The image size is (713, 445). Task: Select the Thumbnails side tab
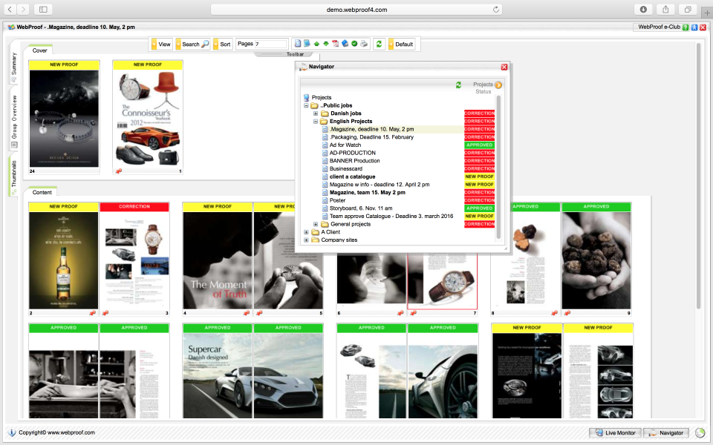[13, 177]
